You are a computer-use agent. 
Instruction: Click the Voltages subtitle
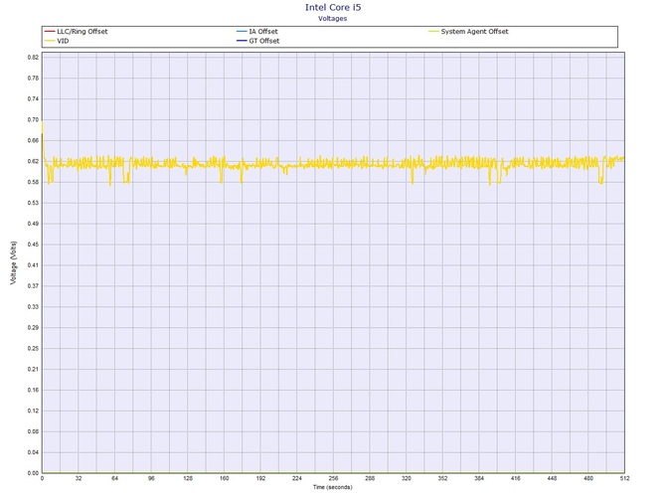[333, 19]
